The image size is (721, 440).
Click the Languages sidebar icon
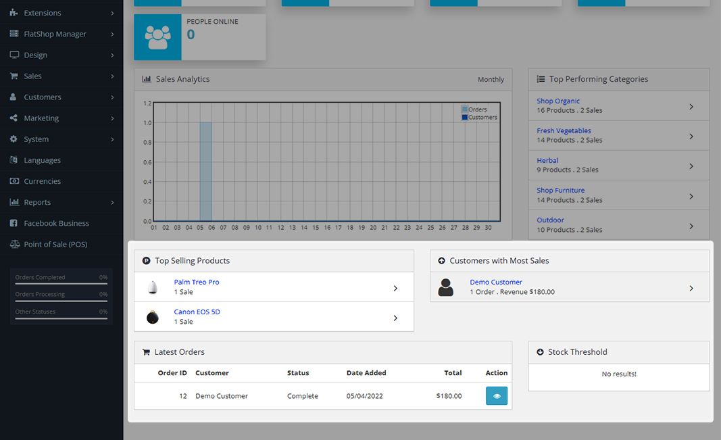[14, 160]
